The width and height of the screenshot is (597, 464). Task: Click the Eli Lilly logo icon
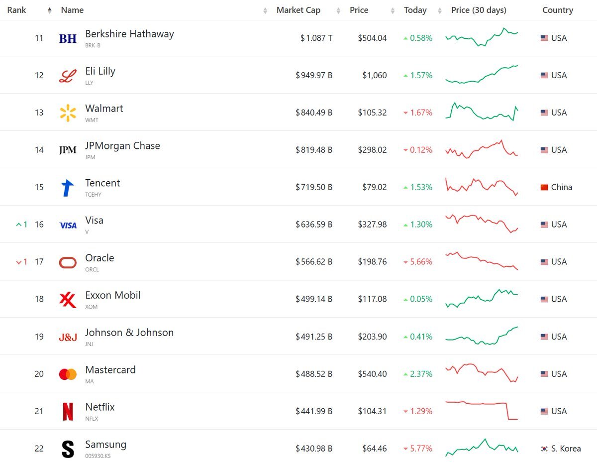coord(68,76)
